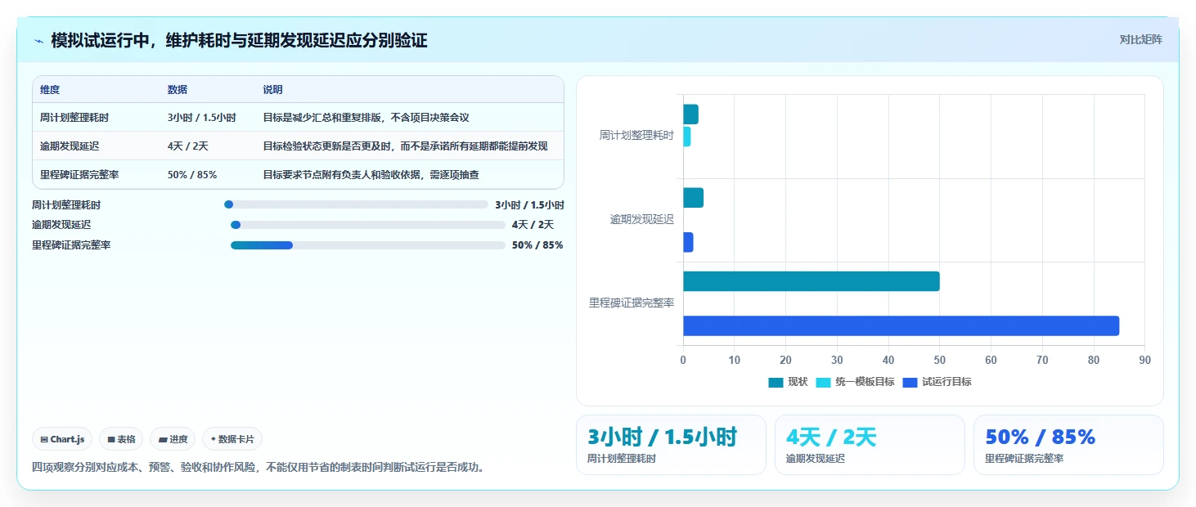Click the 逾期发现延迟 progress bar
The image size is (1196, 507).
click(x=368, y=225)
